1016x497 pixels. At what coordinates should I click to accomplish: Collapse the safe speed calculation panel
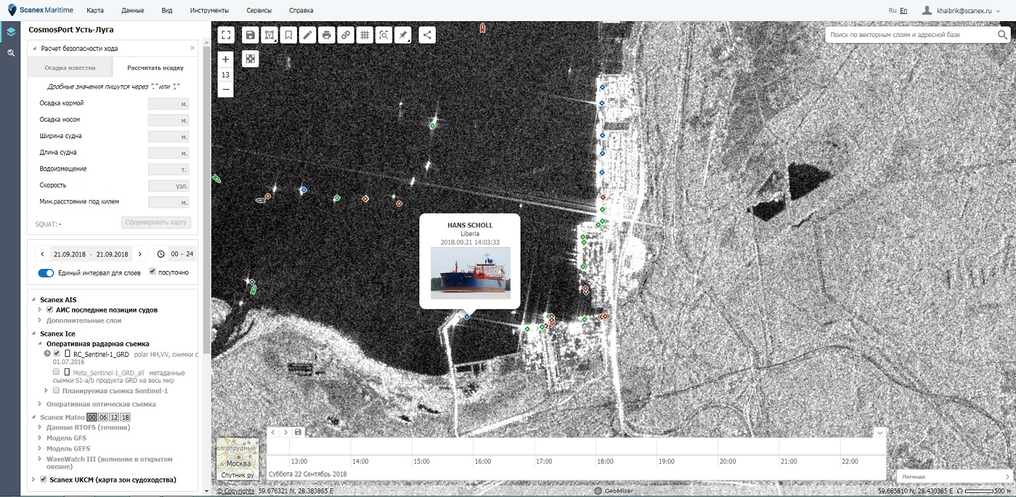click(x=34, y=48)
